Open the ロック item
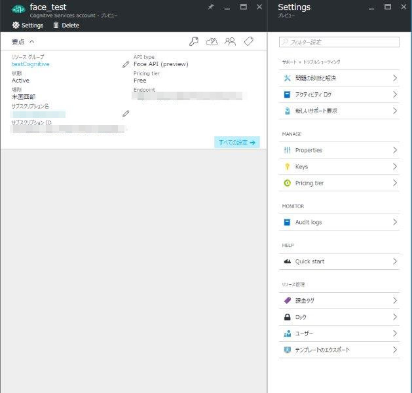Image resolution: width=412 pixels, height=393 pixels. pyautogui.click(x=339, y=317)
